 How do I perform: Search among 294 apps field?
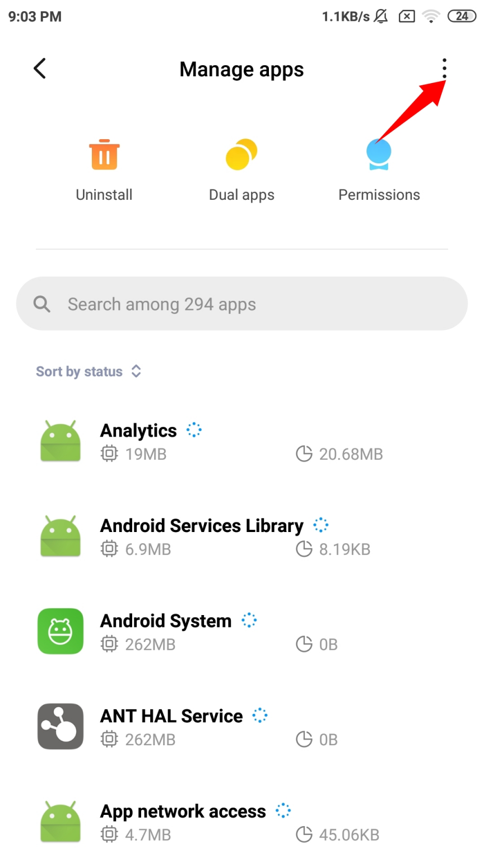click(x=242, y=304)
